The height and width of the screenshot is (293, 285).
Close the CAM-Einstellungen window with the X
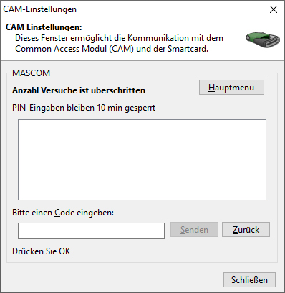click(x=274, y=9)
